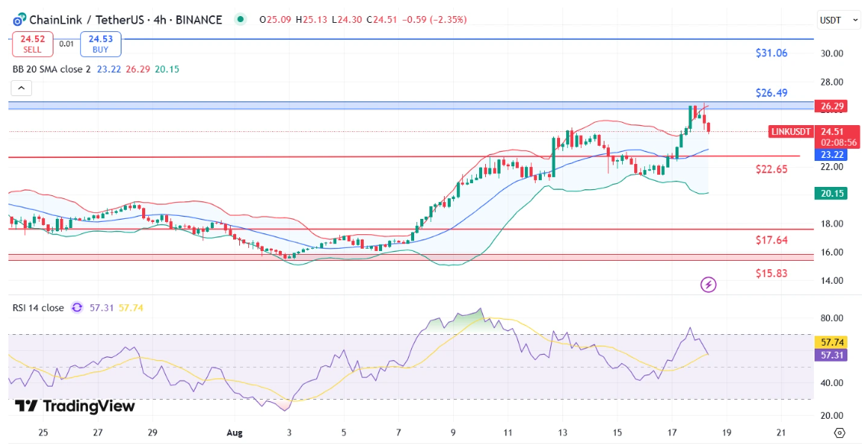Click the L24.30 low value
The height and width of the screenshot is (447, 865).
tap(346, 20)
